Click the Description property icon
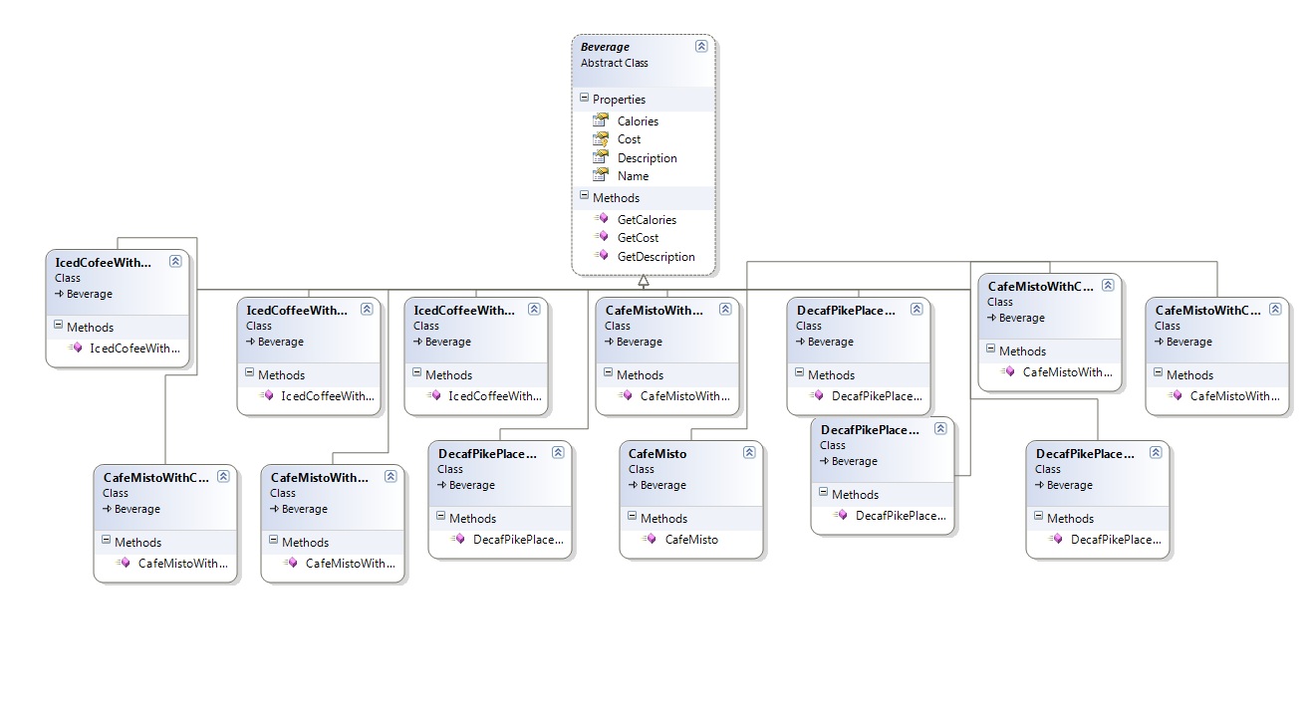 coord(601,157)
